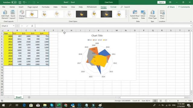Click the Select All corner button

point(2,31)
